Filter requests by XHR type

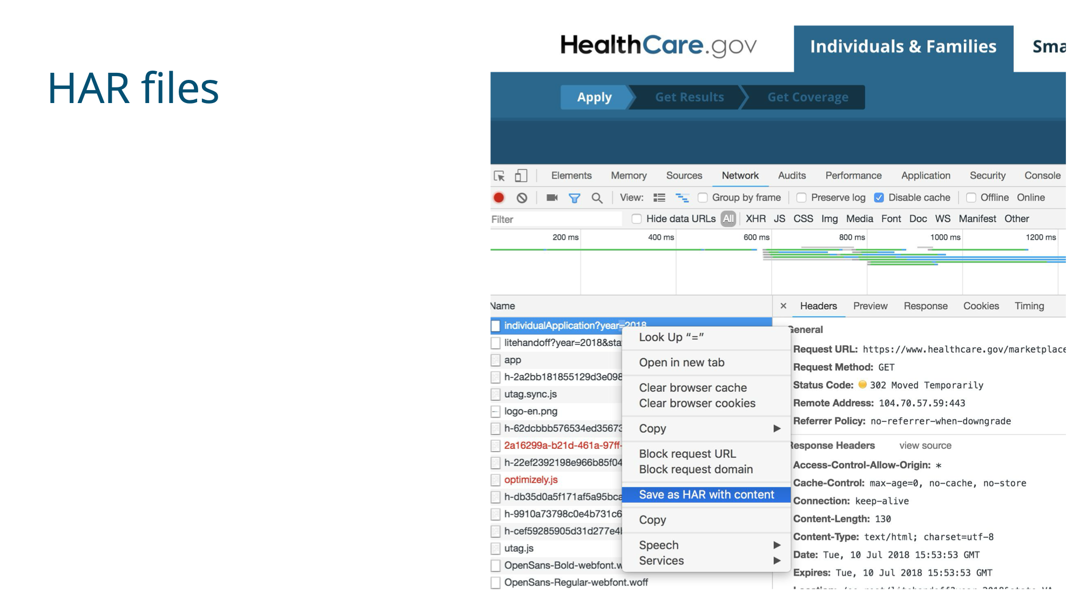[x=755, y=219]
